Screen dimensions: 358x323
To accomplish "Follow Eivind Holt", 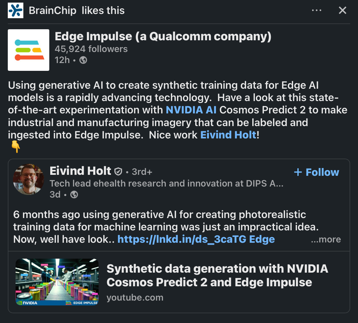I will 316,172.
